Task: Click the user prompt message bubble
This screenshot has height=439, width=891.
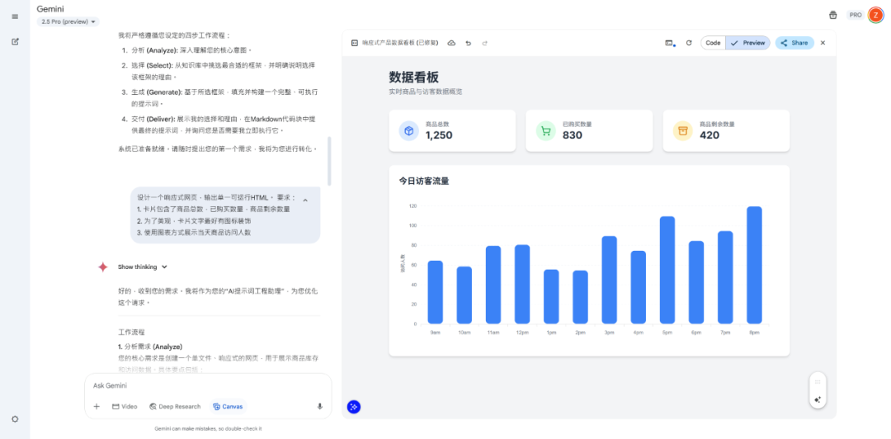Action: click(225, 215)
